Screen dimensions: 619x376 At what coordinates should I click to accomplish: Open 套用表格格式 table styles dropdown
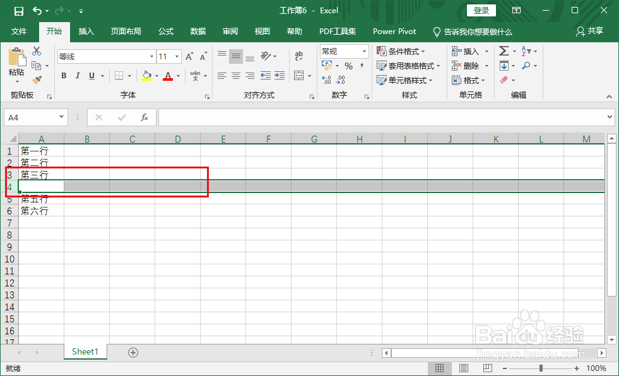tap(408, 66)
